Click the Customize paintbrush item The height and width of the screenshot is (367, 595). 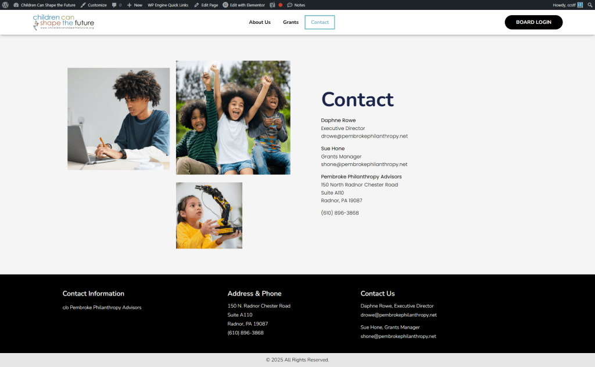tap(94, 5)
